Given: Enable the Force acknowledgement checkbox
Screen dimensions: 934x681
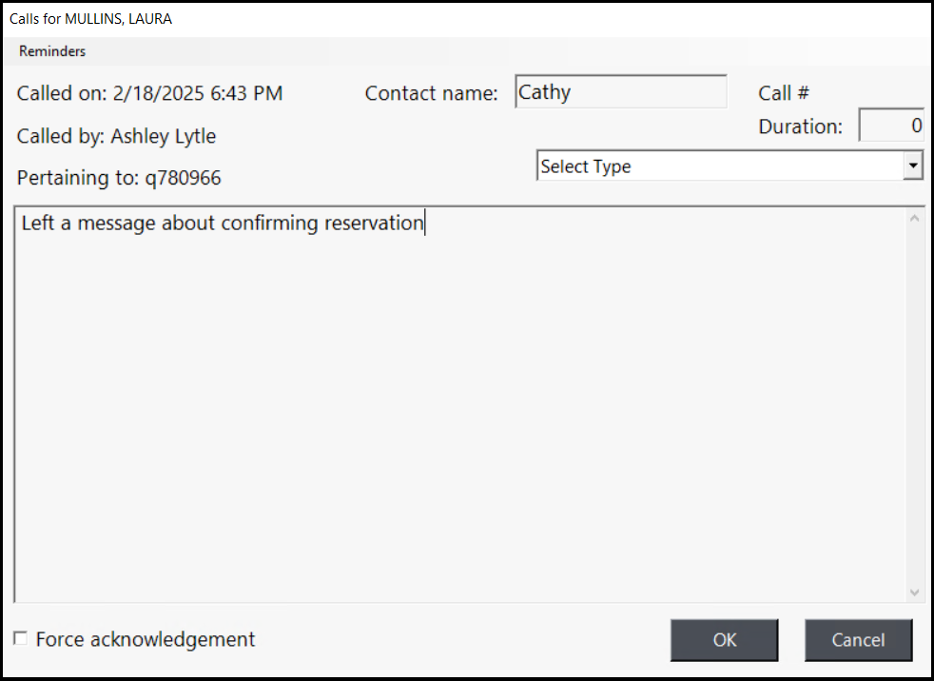Looking at the screenshot, I should 21,639.
